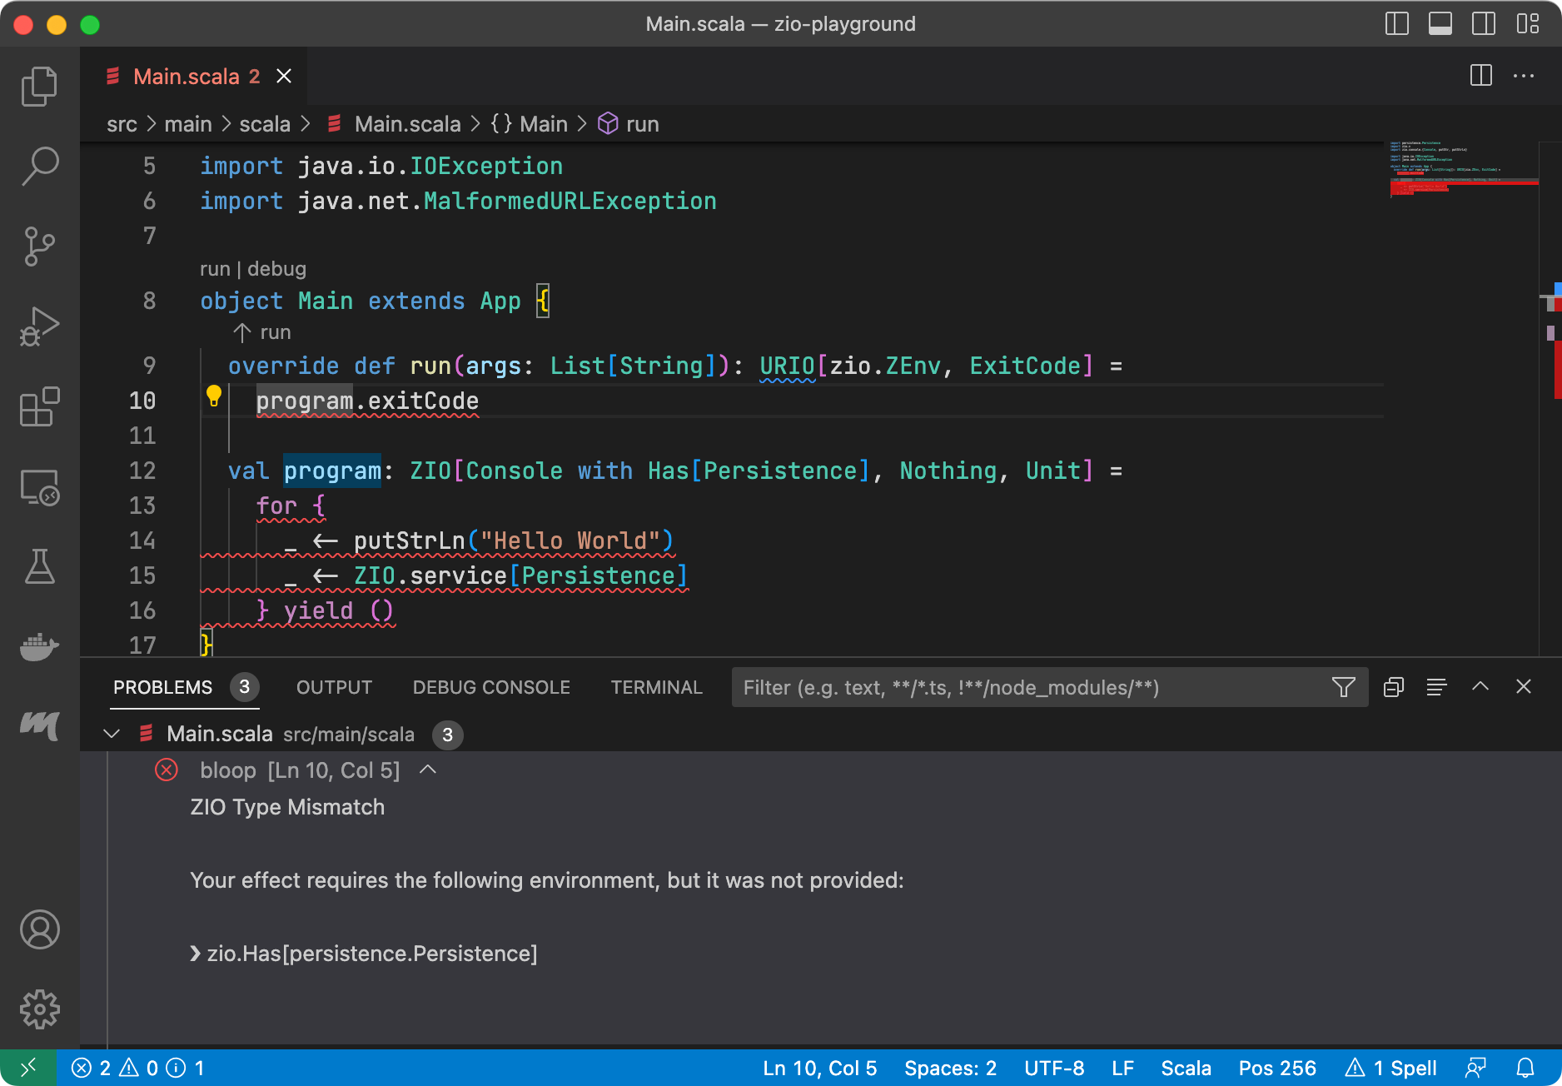Select main folder in the breadcrumb
The image size is (1562, 1086).
(188, 124)
